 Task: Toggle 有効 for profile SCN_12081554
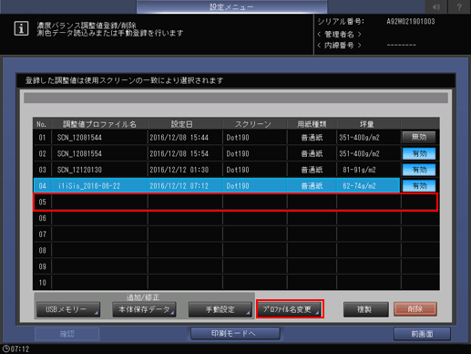(419, 153)
